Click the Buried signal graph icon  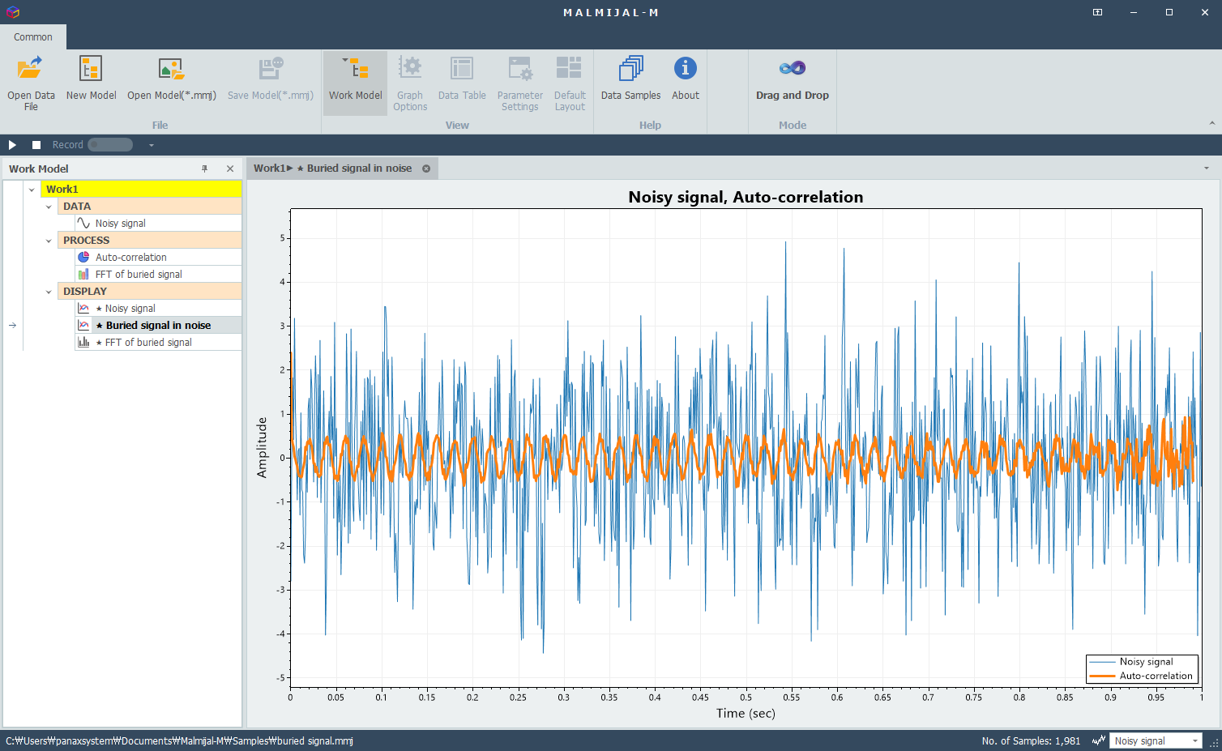[x=83, y=325]
